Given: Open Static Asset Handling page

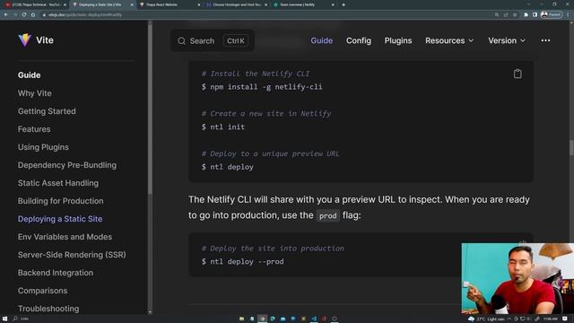Looking at the screenshot, I should tap(58, 183).
